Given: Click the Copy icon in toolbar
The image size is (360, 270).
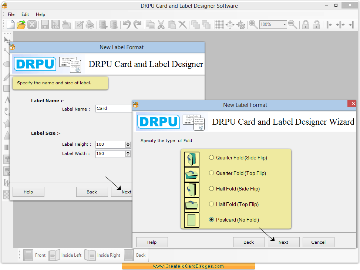Looking at the screenshot, I should [x=150, y=24].
